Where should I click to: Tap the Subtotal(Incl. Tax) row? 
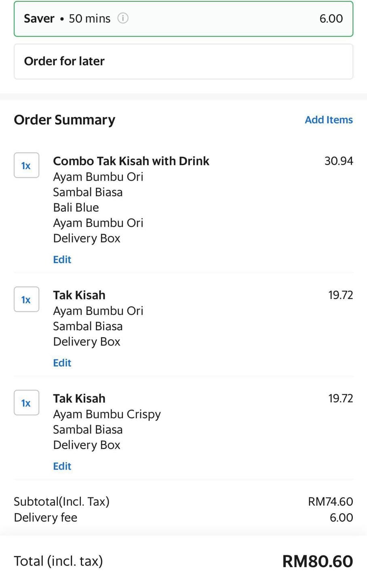183,502
